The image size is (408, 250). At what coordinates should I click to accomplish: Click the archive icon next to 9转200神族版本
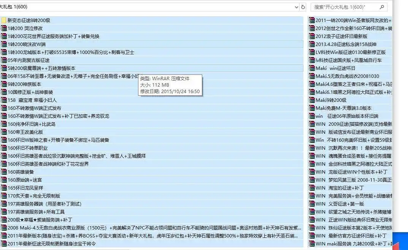click(x=4, y=84)
